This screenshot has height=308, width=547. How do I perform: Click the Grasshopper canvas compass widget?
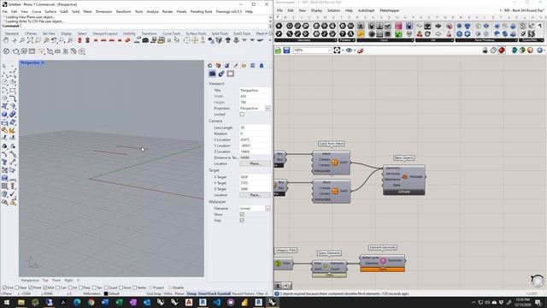(538, 281)
